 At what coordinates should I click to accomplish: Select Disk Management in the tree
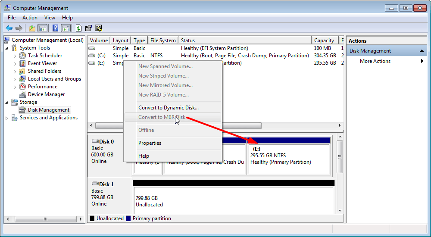(49, 110)
